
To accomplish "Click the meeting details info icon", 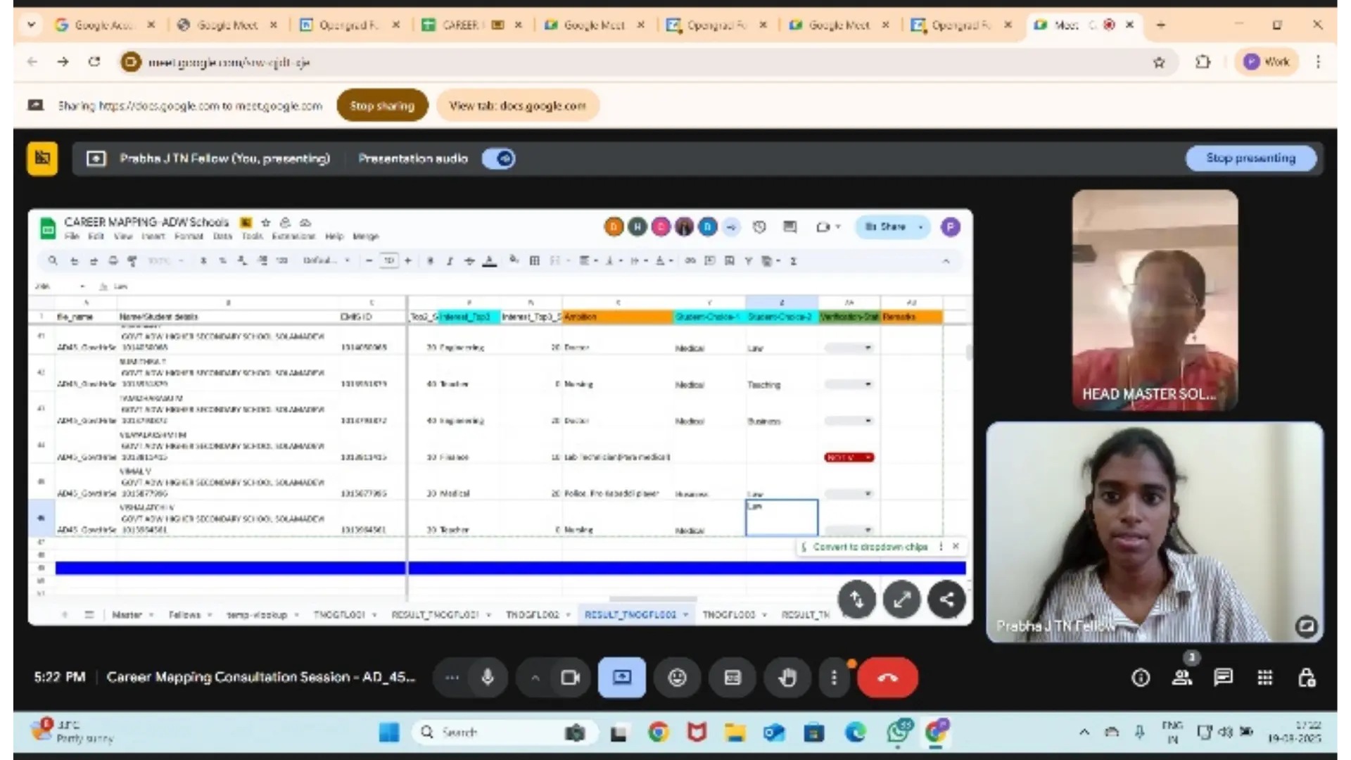I will pyautogui.click(x=1140, y=678).
